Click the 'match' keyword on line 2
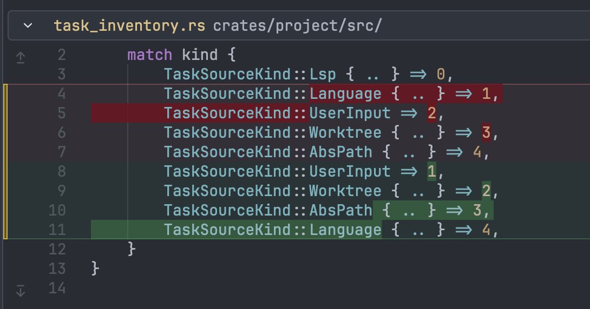The height and width of the screenshot is (309, 590). click(150, 55)
